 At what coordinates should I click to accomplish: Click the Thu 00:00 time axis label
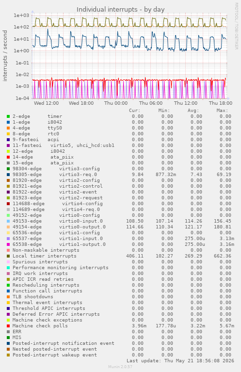tap(116, 103)
